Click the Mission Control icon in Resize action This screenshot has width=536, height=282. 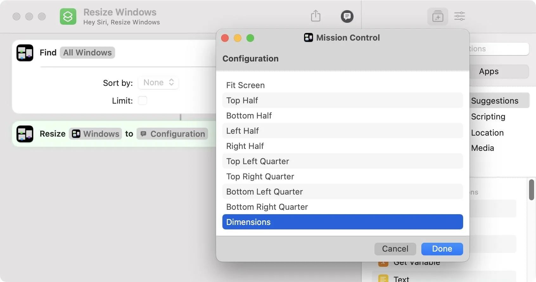click(x=25, y=134)
